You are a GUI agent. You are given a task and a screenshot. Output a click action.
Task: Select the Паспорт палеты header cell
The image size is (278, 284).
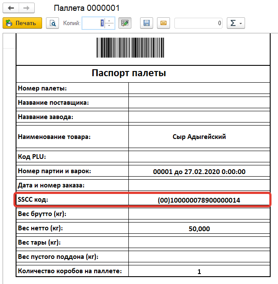[129, 73]
